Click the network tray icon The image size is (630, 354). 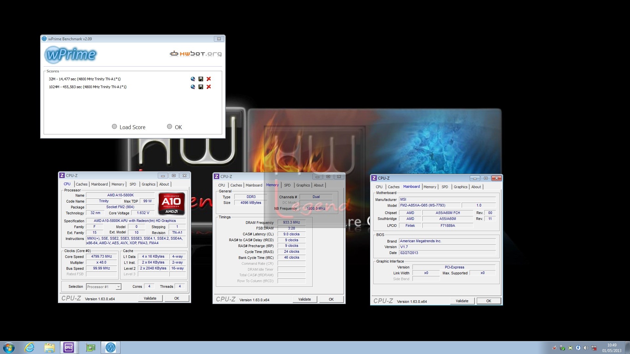[594, 348]
